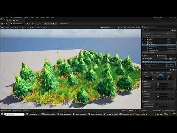This screenshot has height=133, width=177.
Task: Select the last actor row in Outliner
Action: click(x=159, y=50)
